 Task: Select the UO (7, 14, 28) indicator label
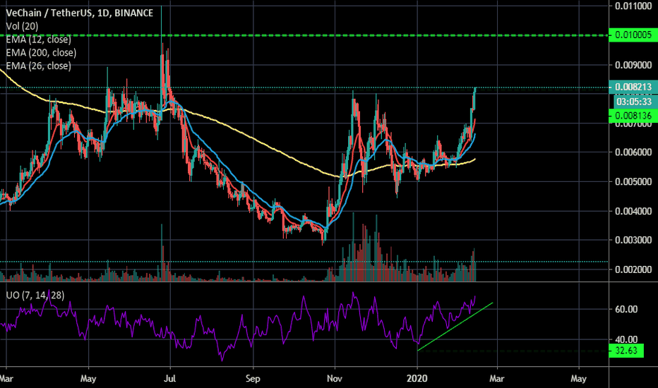(35, 296)
